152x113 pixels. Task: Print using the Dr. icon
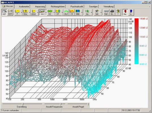coord(112,12)
